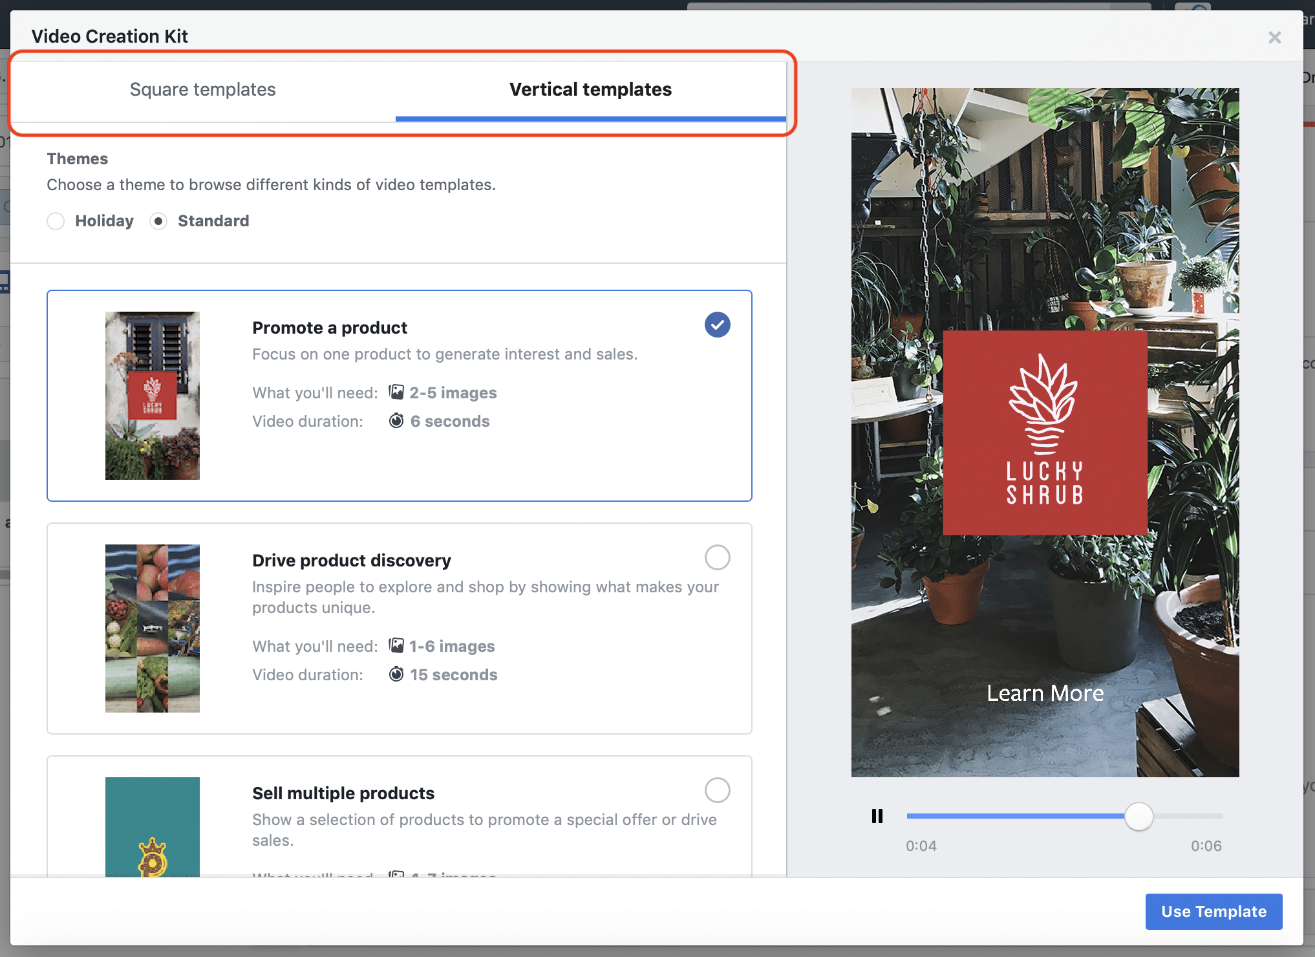Choose the Holiday theme radio button
The image size is (1315, 957).
point(56,221)
